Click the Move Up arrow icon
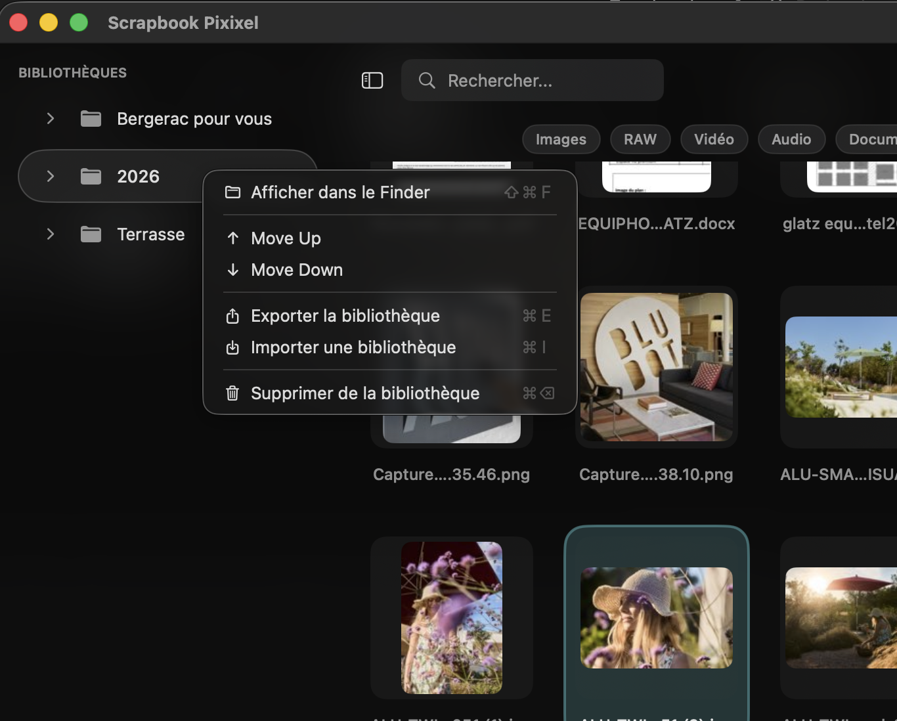Screen dimensions: 897x721 (232, 238)
